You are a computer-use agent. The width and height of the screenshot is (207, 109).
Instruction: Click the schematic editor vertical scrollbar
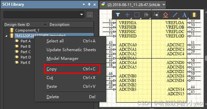click(x=206, y=58)
